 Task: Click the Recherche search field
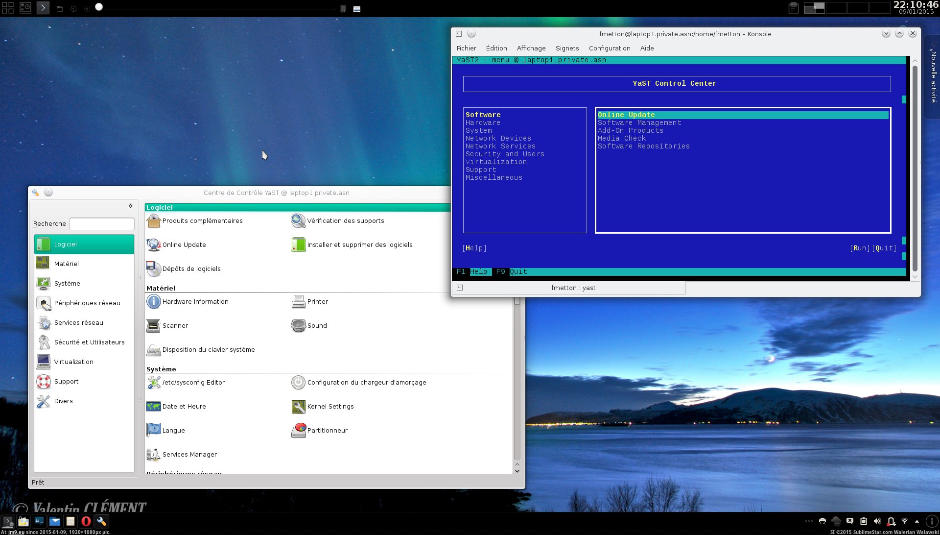click(x=102, y=224)
